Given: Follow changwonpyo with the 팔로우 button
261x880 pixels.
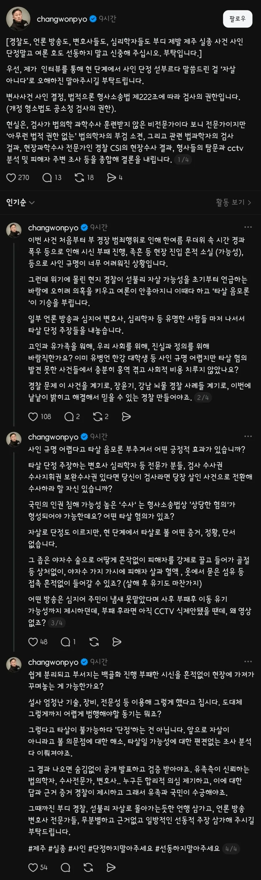Looking at the screenshot, I should click(x=238, y=19).
